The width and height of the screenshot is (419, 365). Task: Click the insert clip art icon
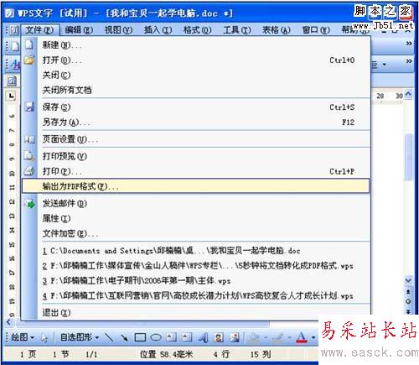click(219, 337)
